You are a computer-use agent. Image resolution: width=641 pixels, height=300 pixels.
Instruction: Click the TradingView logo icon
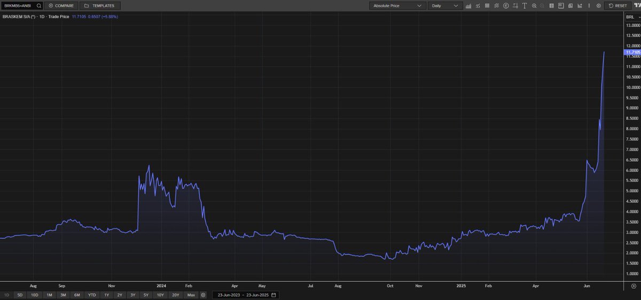coord(637,6)
